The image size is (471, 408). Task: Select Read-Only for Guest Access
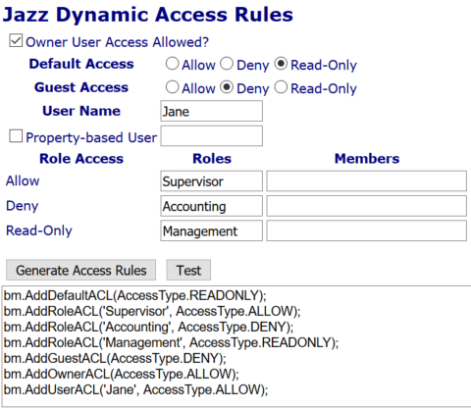click(281, 87)
